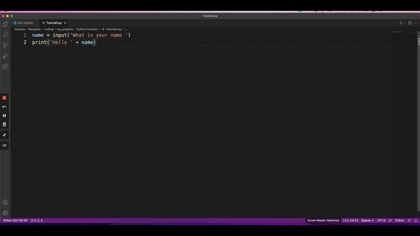The width and height of the screenshot is (420, 236).
Task: Click the Benjamin breadcrumb
Action: pyautogui.click(x=35, y=29)
